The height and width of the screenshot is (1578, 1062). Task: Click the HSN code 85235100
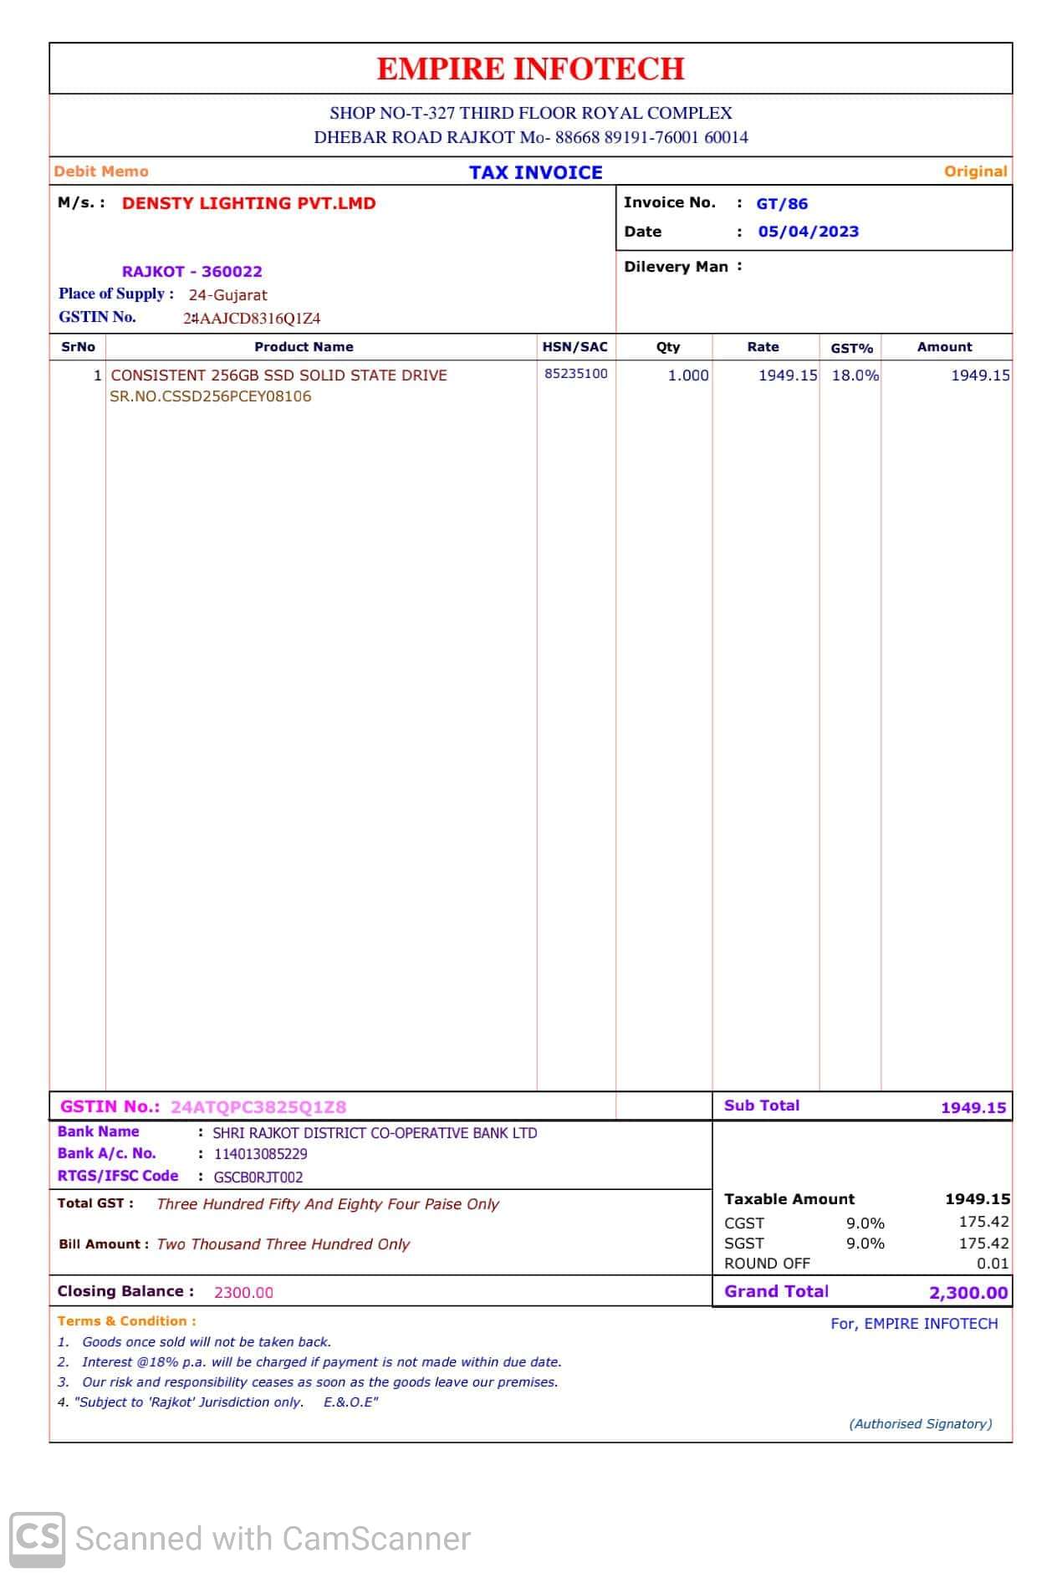pos(575,374)
